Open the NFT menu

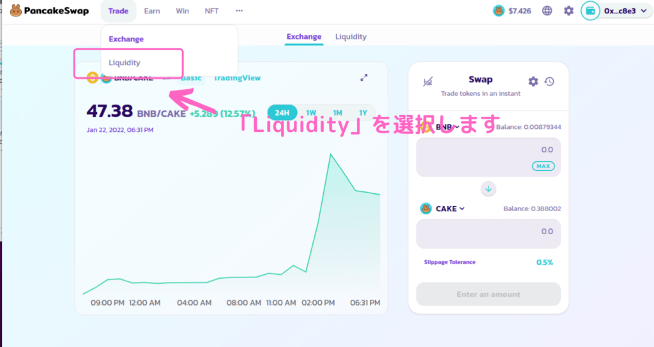pyautogui.click(x=211, y=11)
